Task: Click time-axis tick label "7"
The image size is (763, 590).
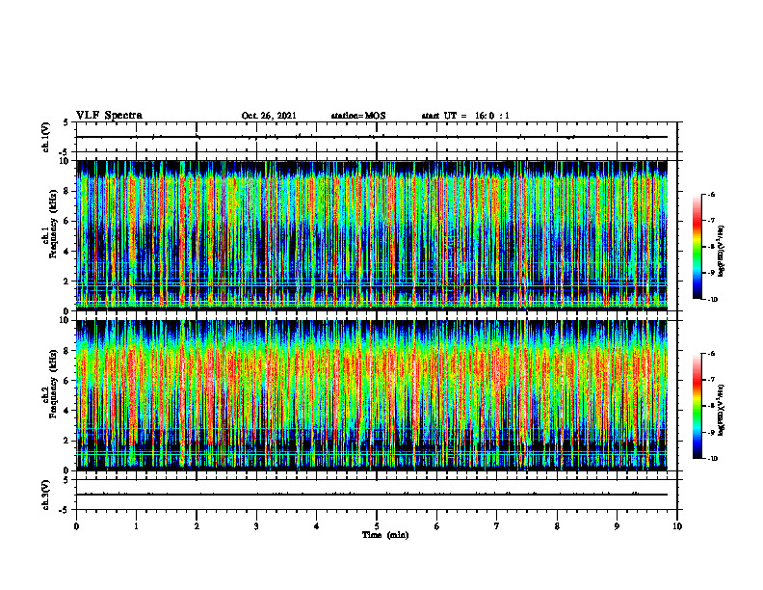Action: coord(497,526)
